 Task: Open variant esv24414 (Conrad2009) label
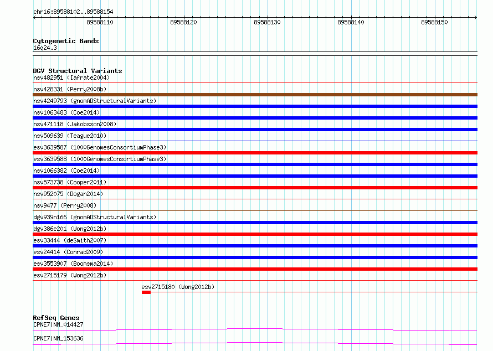68,252
